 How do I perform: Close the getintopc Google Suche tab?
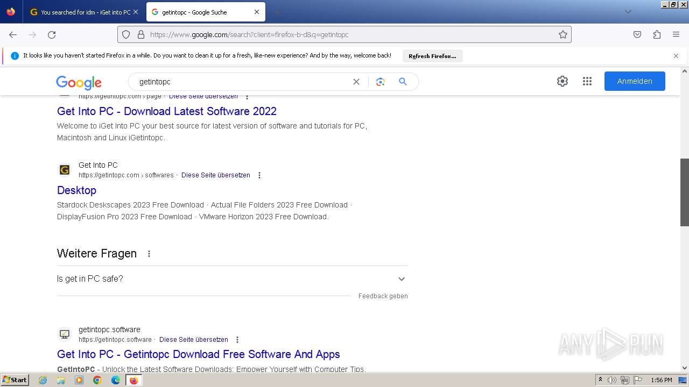(x=257, y=12)
